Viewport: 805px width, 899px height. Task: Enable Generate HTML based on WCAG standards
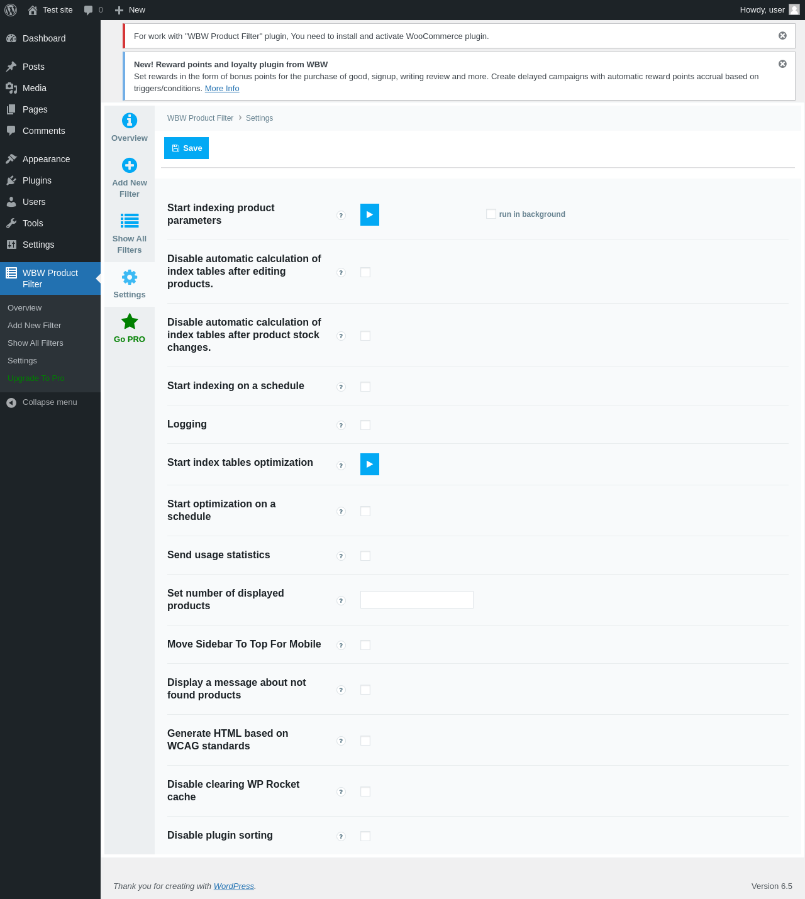click(365, 741)
